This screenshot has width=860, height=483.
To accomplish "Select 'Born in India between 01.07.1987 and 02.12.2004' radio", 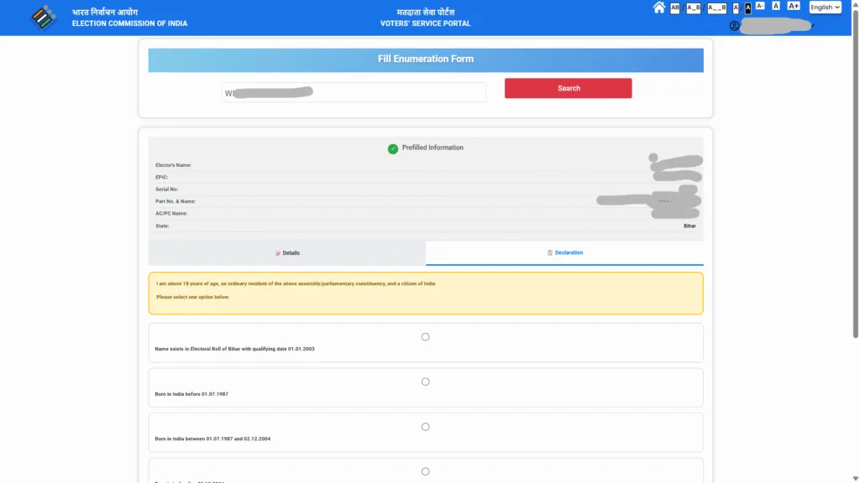I will tap(425, 427).
